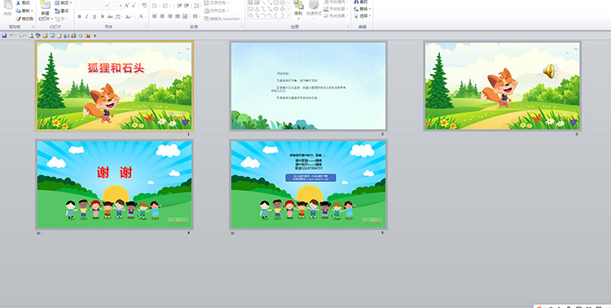Click Save in the quick access toolbar
The height and width of the screenshot is (308, 611).
(4, 36)
